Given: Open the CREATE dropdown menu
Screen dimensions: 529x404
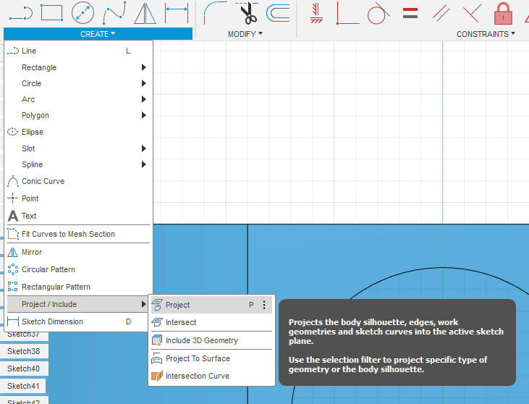Looking at the screenshot, I should [x=98, y=34].
